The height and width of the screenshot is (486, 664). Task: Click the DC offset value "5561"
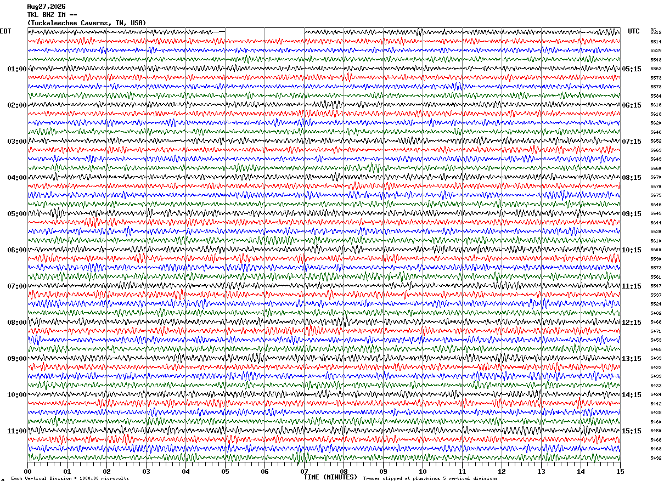pyautogui.click(x=656, y=277)
